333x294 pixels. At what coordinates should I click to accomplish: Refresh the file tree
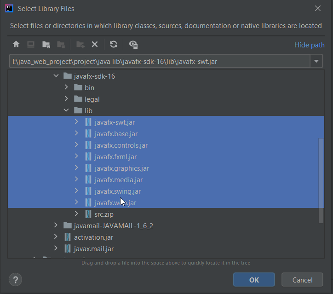(114, 44)
